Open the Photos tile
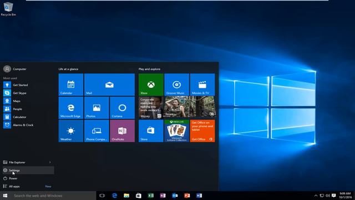Image resolution: width=355 pixels, height=200 pixels. pos(97,108)
